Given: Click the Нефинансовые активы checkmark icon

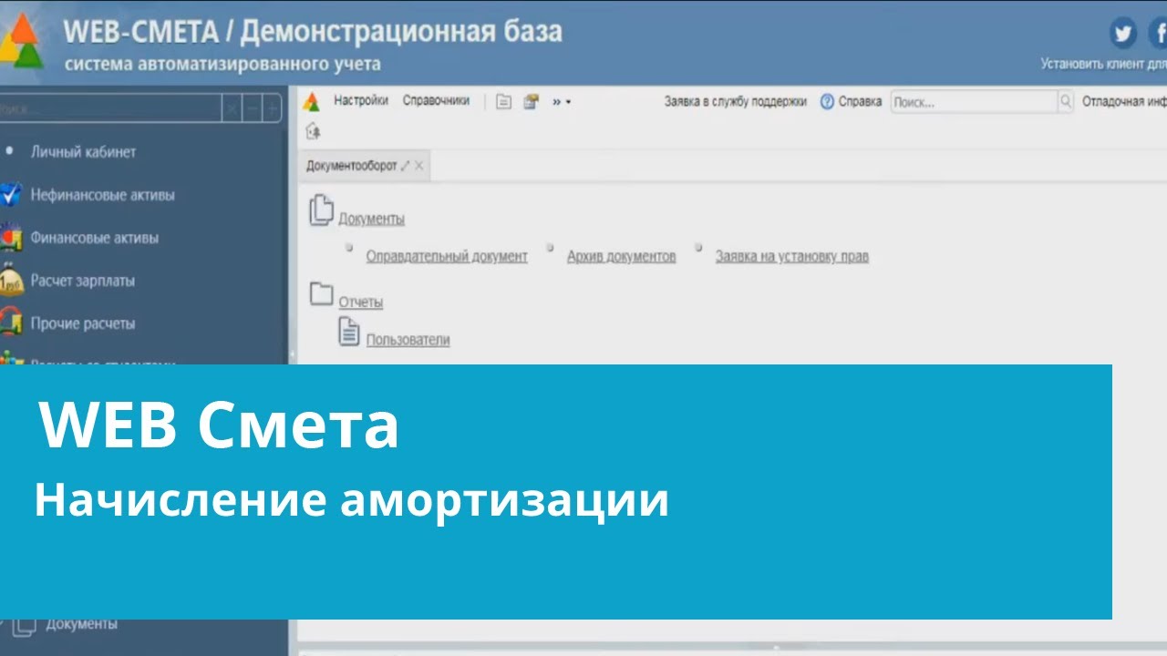Looking at the screenshot, I should click(11, 195).
